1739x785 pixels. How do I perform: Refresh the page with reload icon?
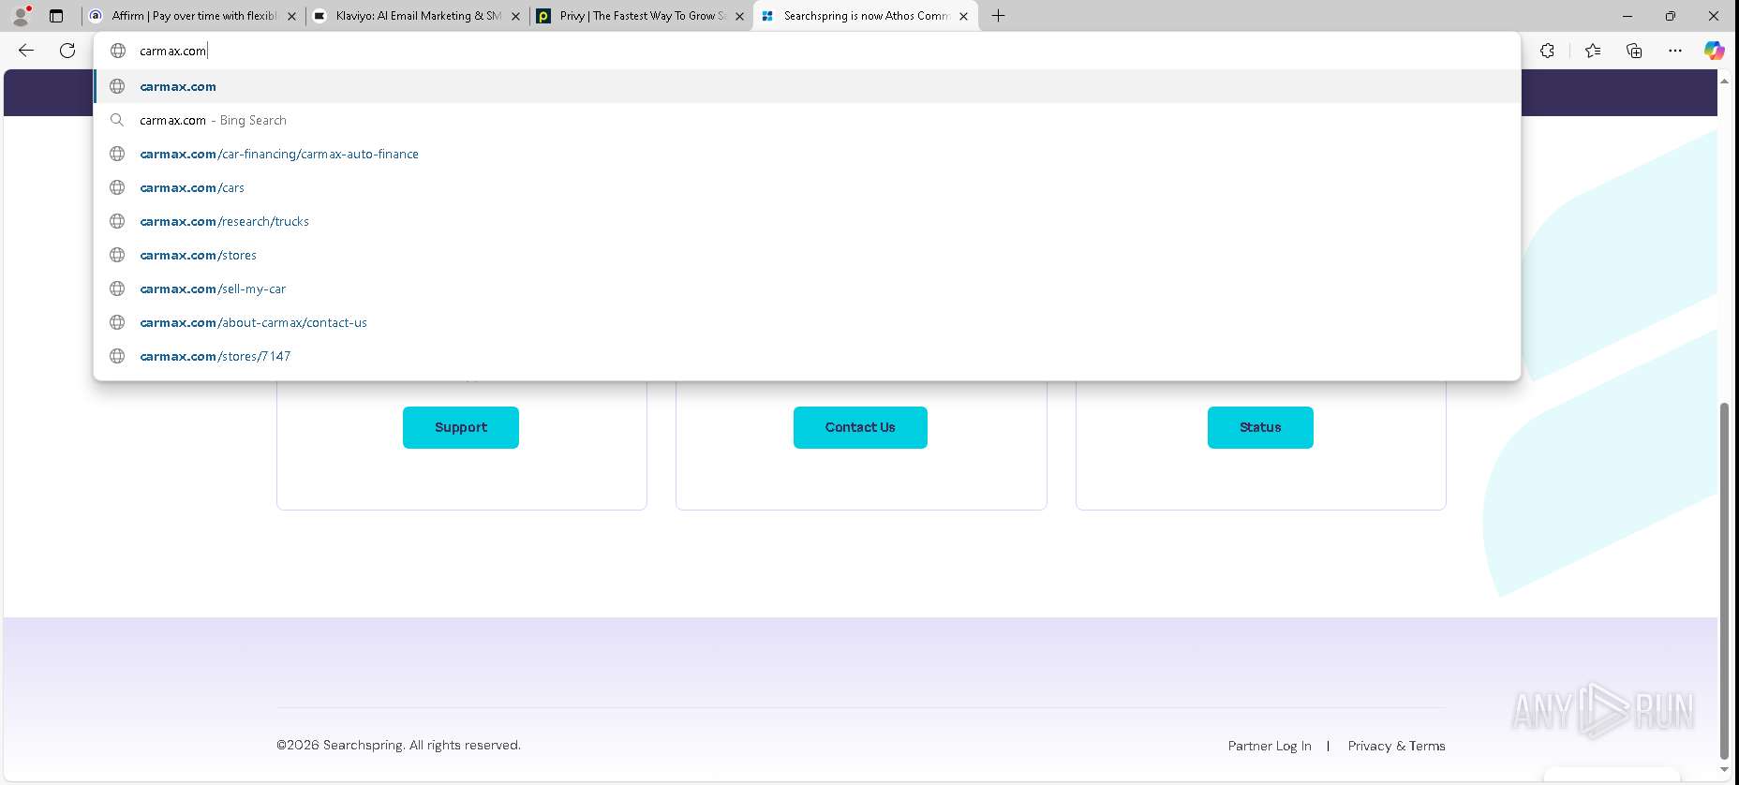pyautogui.click(x=67, y=51)
